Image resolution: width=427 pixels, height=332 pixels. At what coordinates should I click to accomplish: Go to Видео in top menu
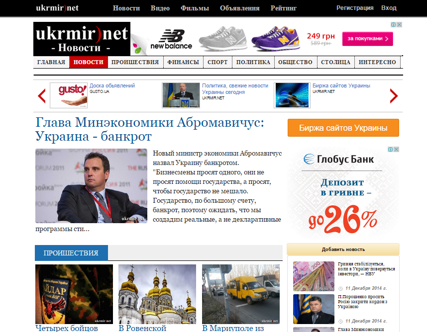click(x=160, y=8)
